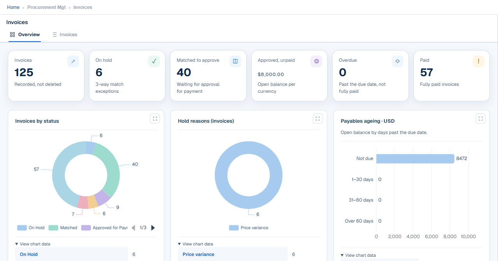The width and height of the screenshot is (498, 261).
Task: Open the Paid 57 summary card
Action: 452,76
